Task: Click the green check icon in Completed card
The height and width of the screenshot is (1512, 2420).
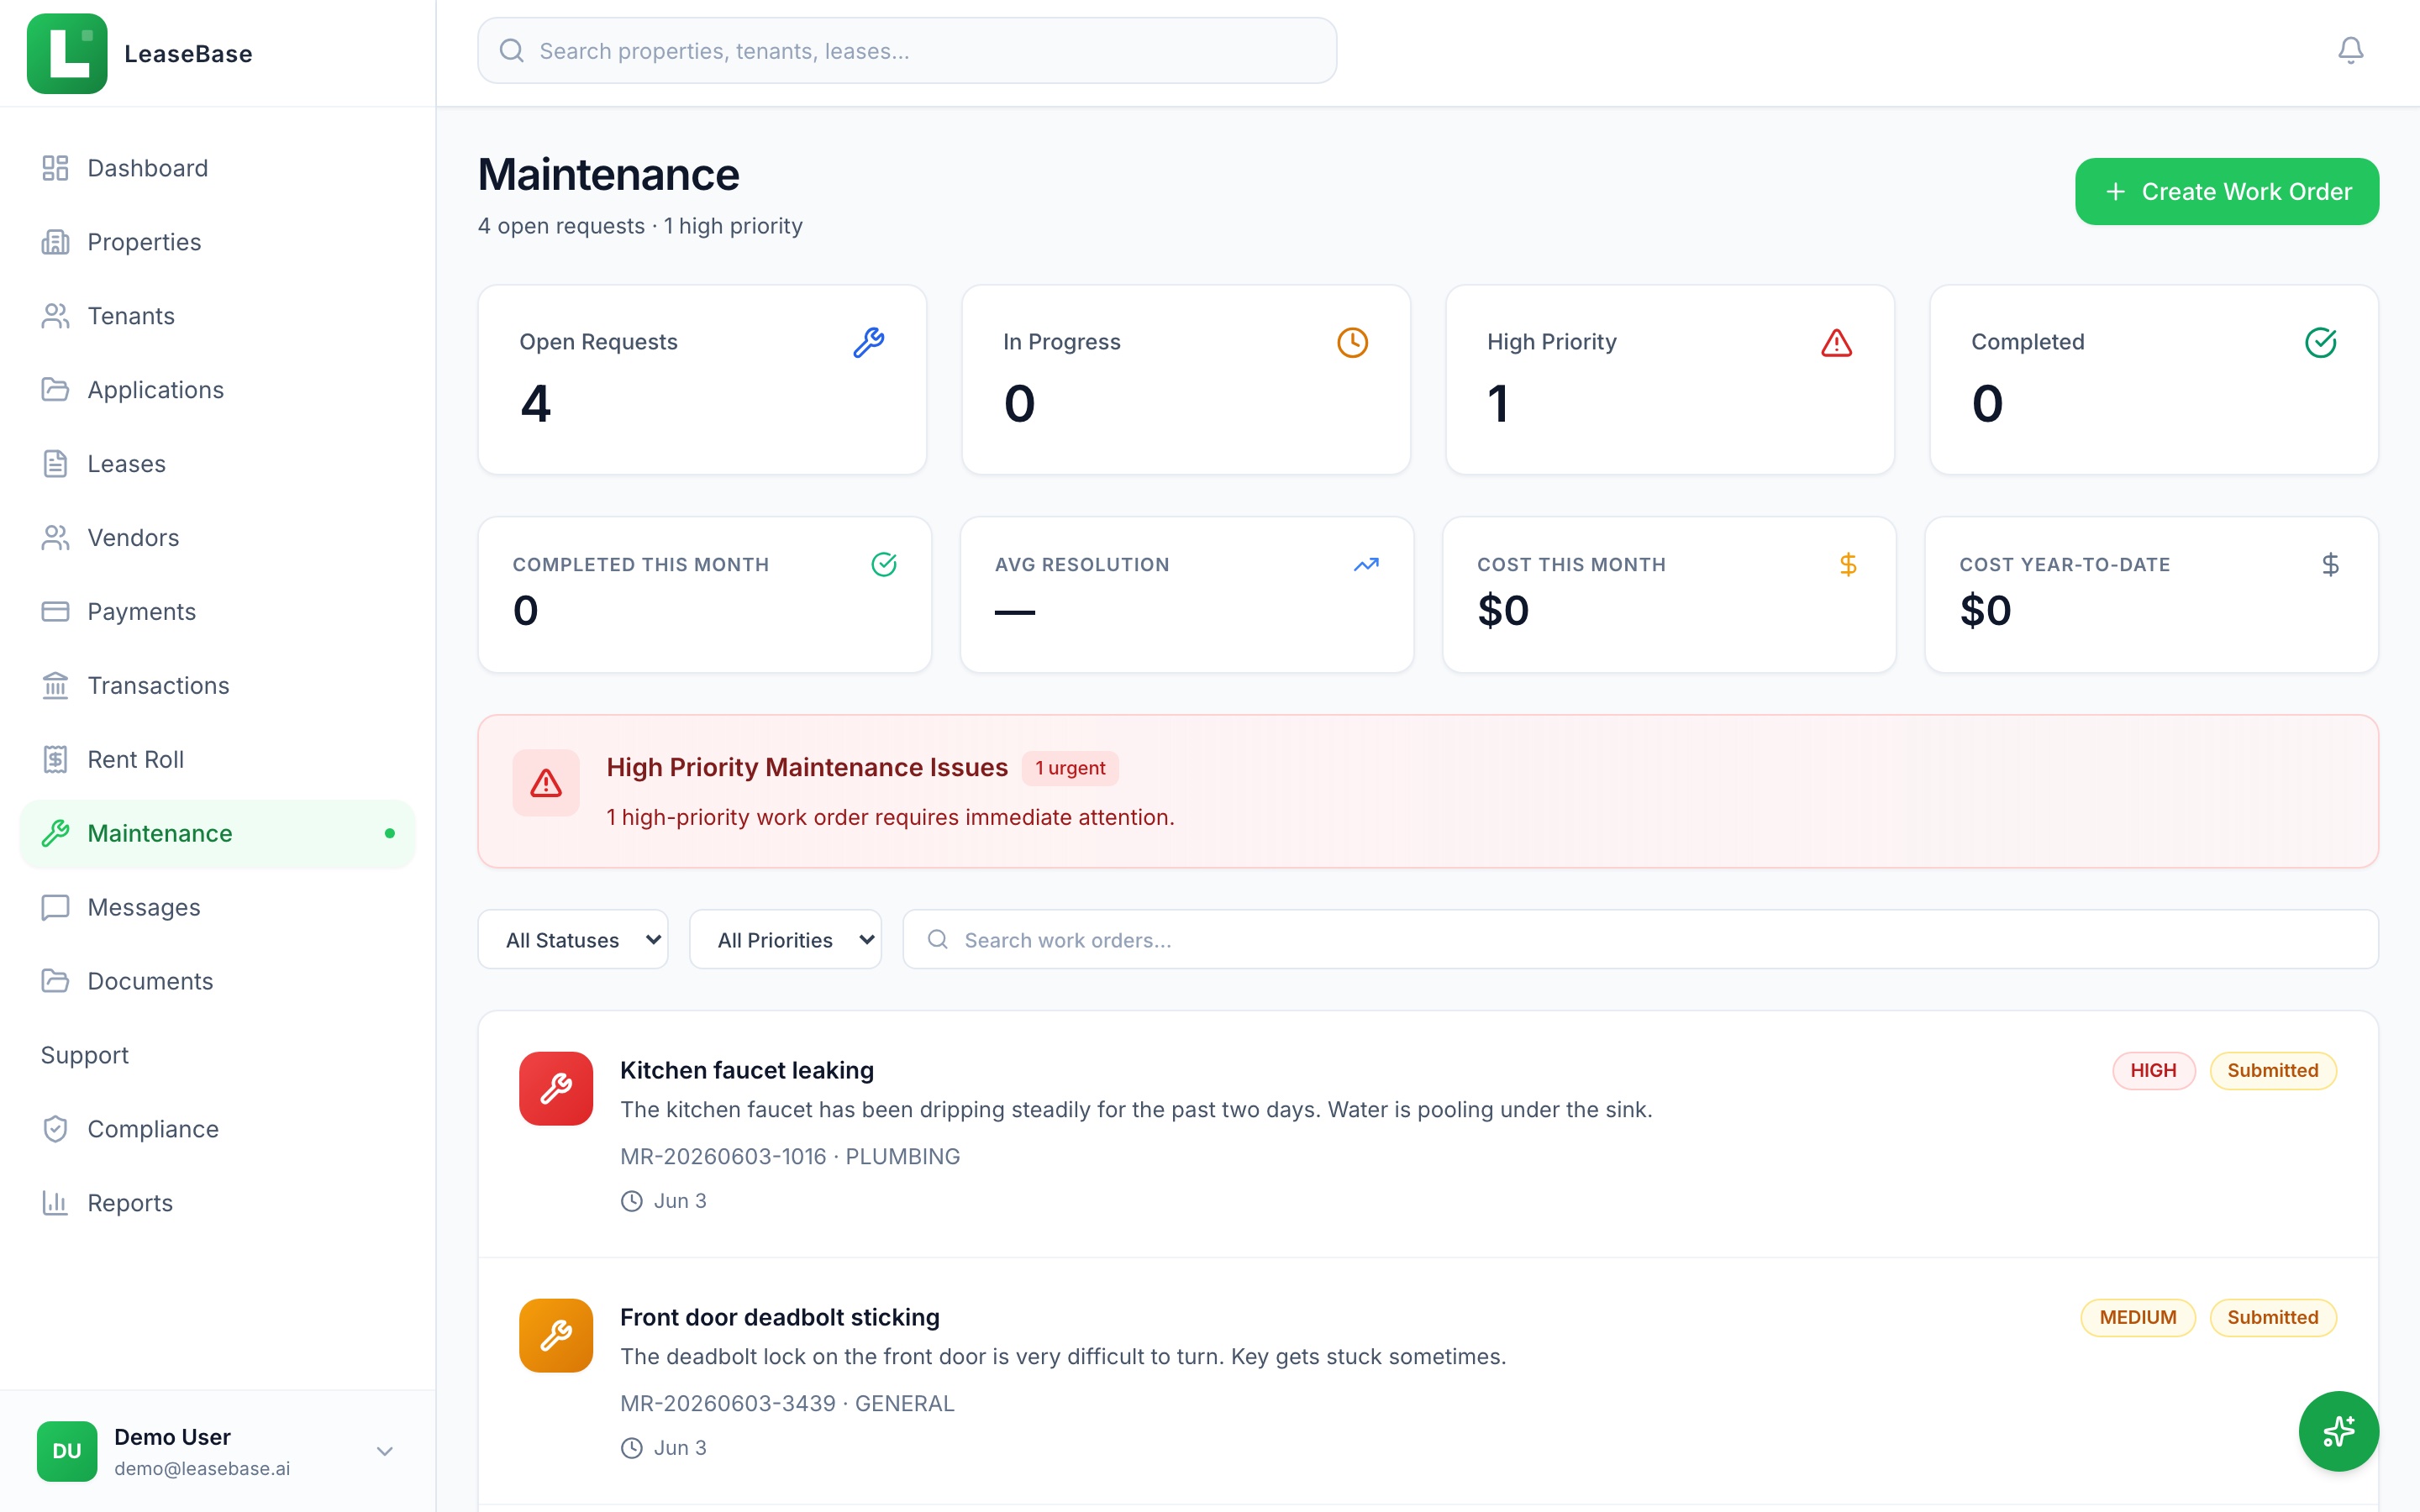Action: [x=2320, y=343]
